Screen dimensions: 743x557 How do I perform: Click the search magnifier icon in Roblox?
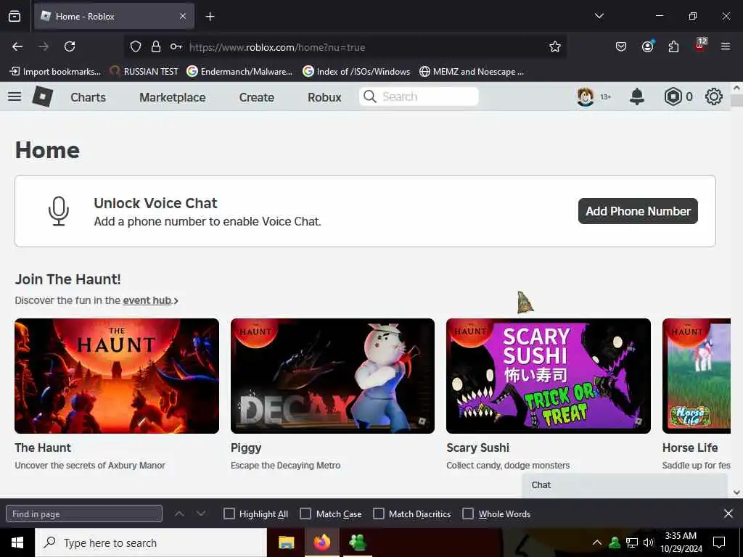pyautogui.click(x=369, y=96)
